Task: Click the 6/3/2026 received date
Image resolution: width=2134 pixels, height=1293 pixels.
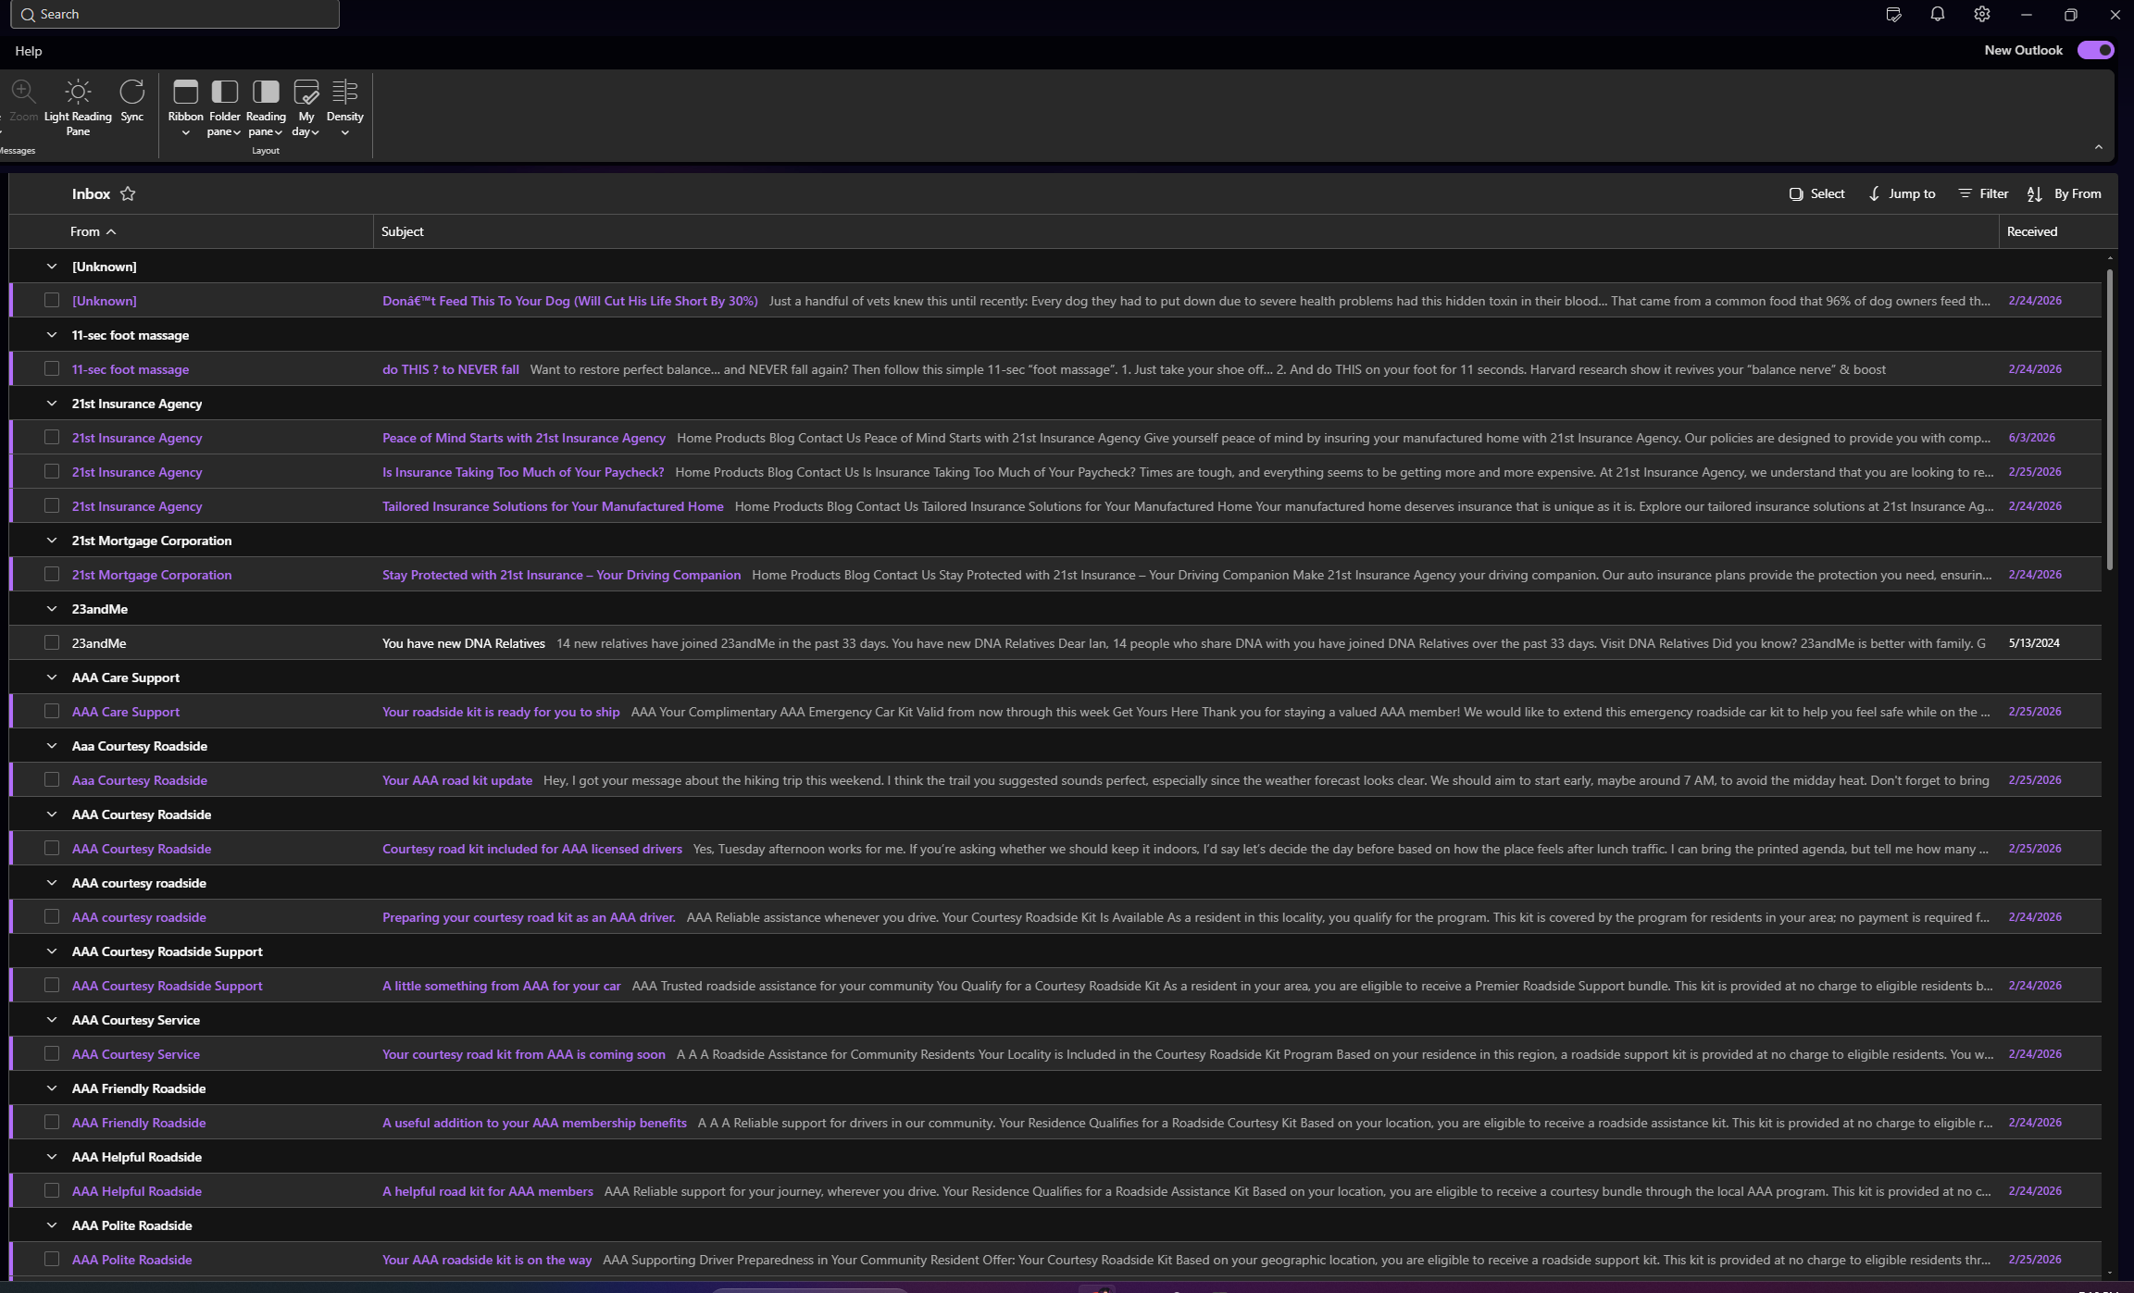Action: click(x=2031, y=438)
